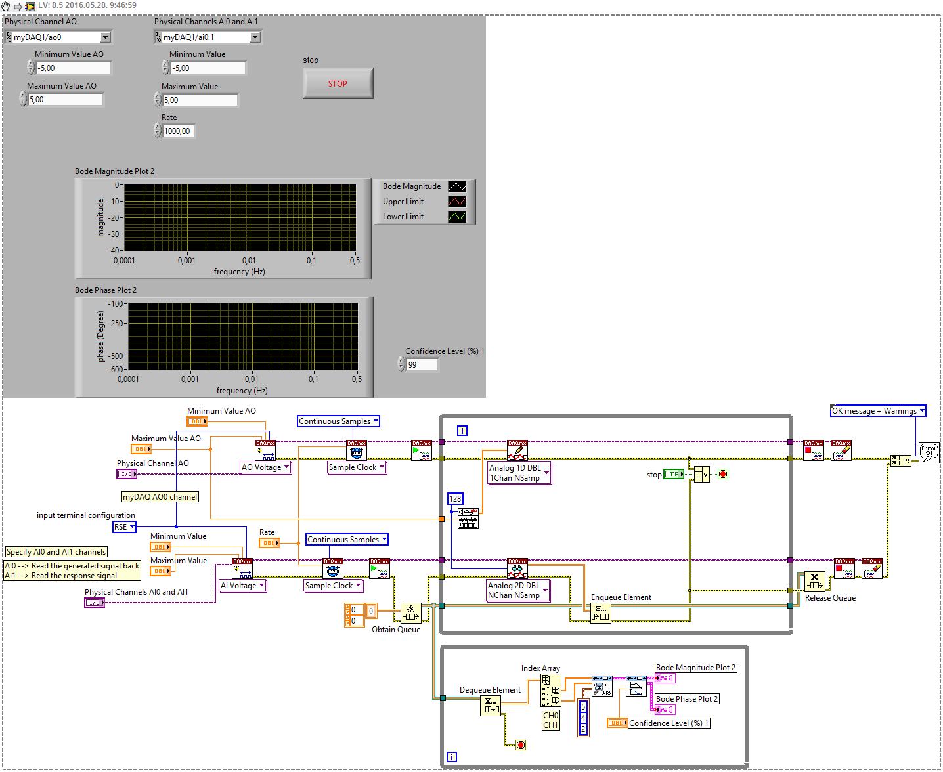This screenshot has height=772, width=943.
Task: Open the RSE terminal configuration selector
Action: 124,526
